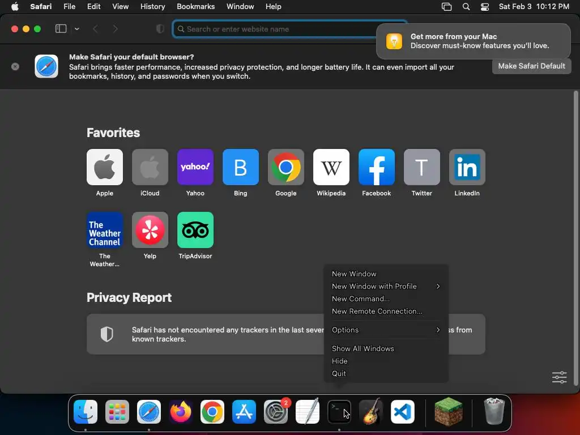Open Minecraft from the dock

click(x=449, y=412)
